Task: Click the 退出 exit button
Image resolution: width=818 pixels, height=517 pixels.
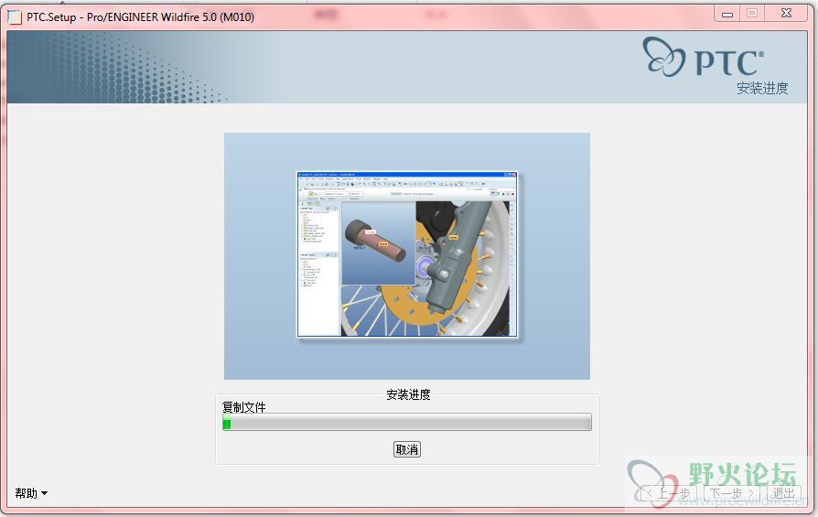Action: tap(783, 493)
